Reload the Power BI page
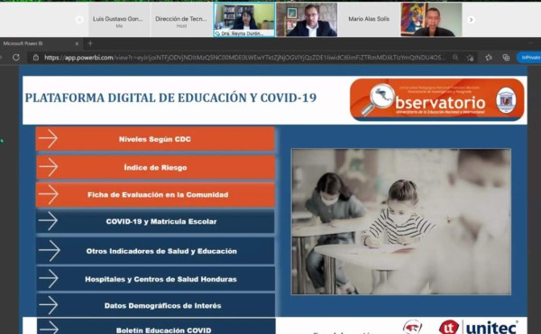This screenshot has width=541, height=334. pyautogui.click(x=16, y=58)
